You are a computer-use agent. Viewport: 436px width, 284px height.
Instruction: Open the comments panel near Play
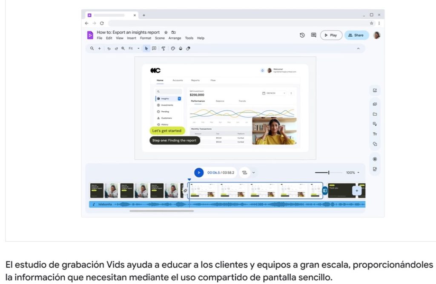pyautogui.click(x=313, y=35)
